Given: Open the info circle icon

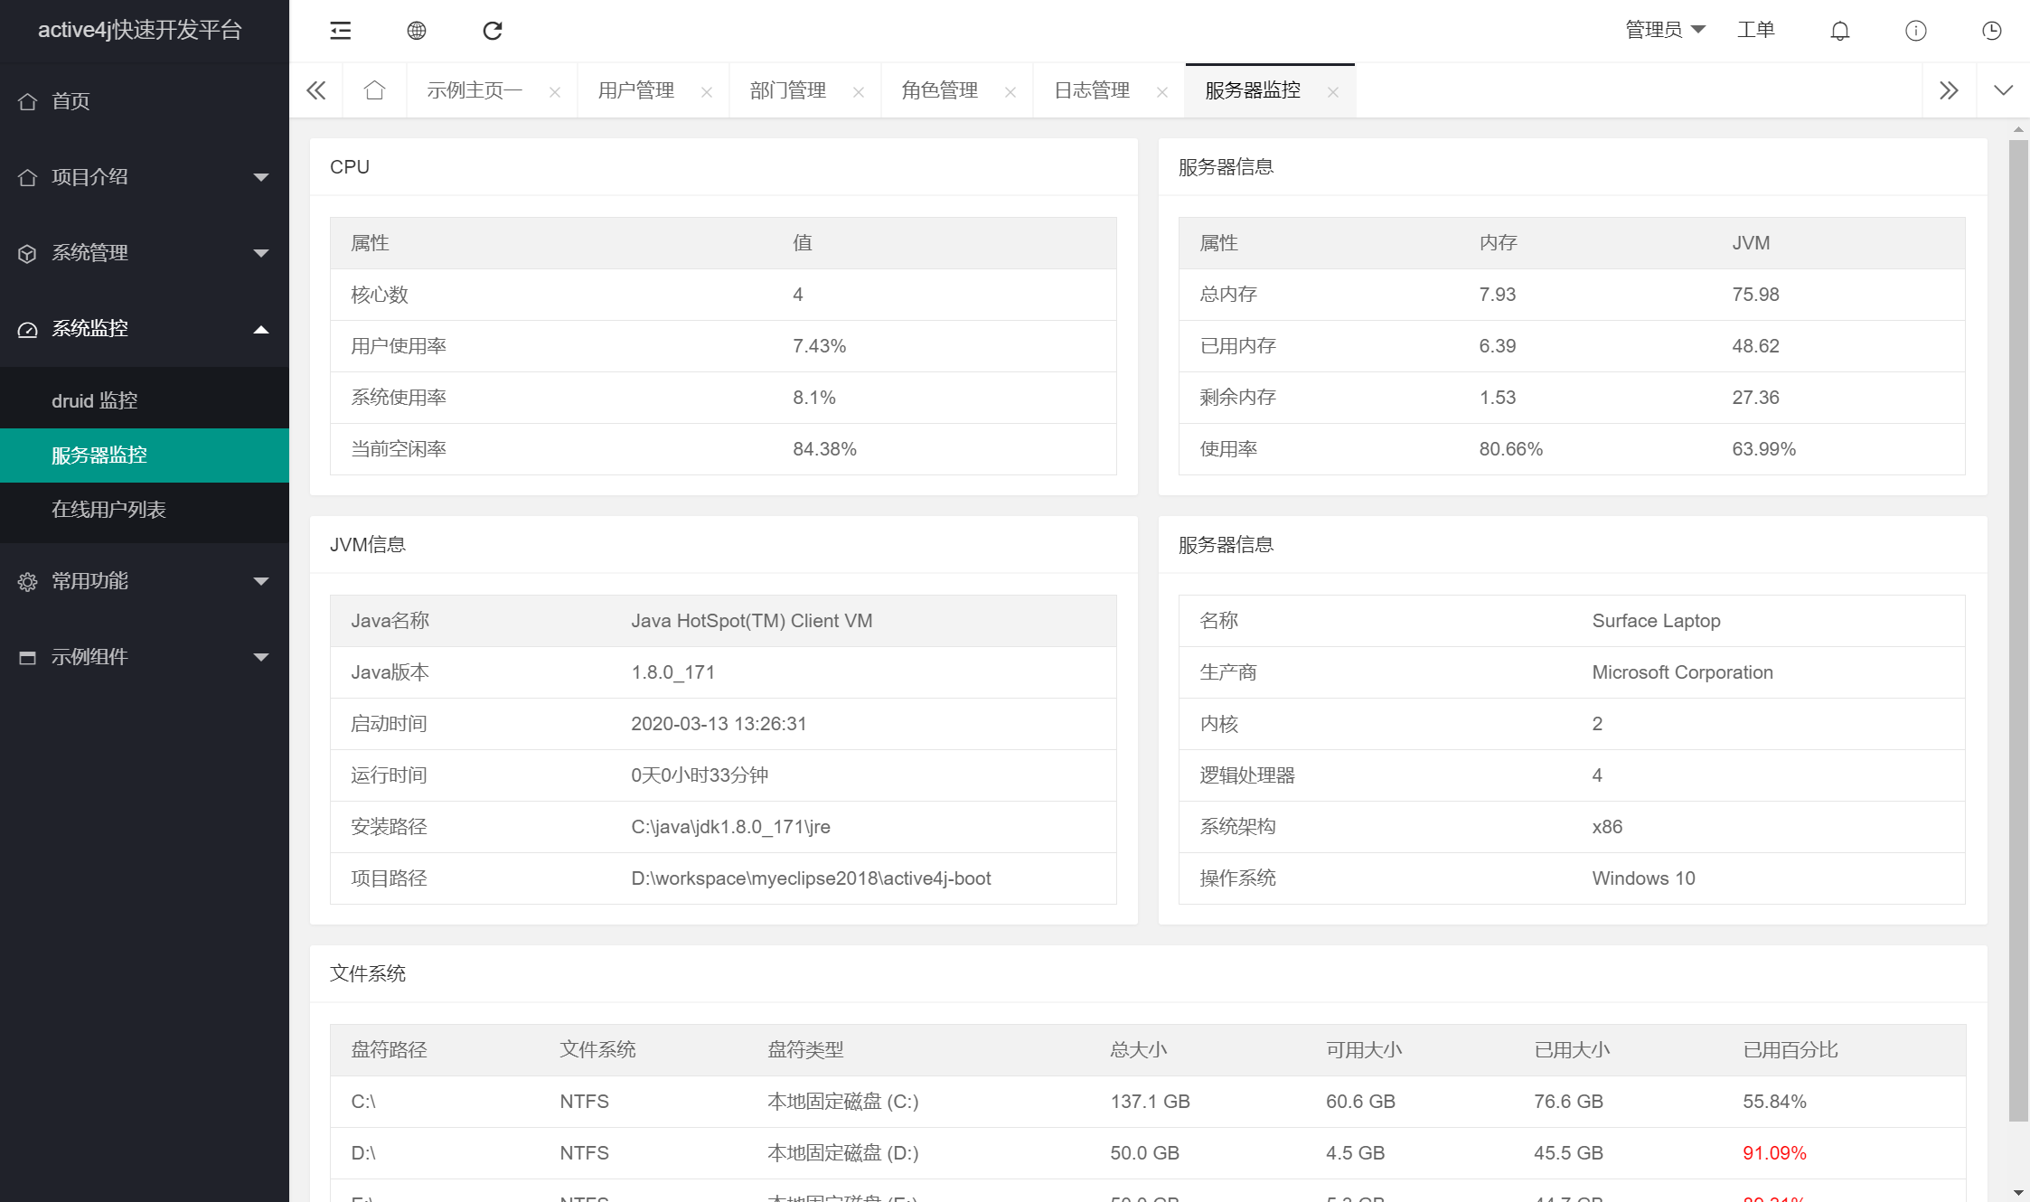Looking at the screenshot, I should (1915, 31).
